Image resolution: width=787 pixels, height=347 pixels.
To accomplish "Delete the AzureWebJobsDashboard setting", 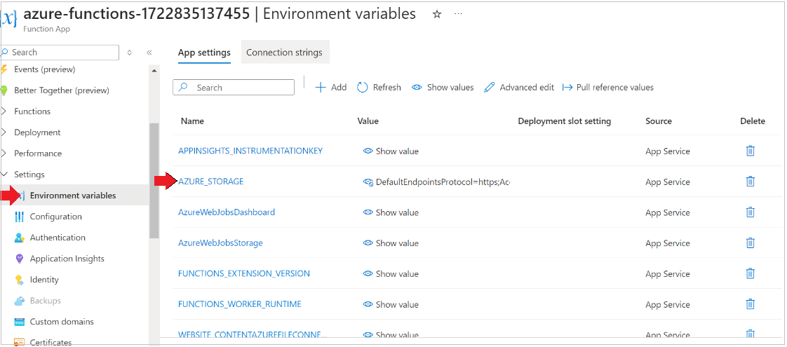I will pos(751,212).
